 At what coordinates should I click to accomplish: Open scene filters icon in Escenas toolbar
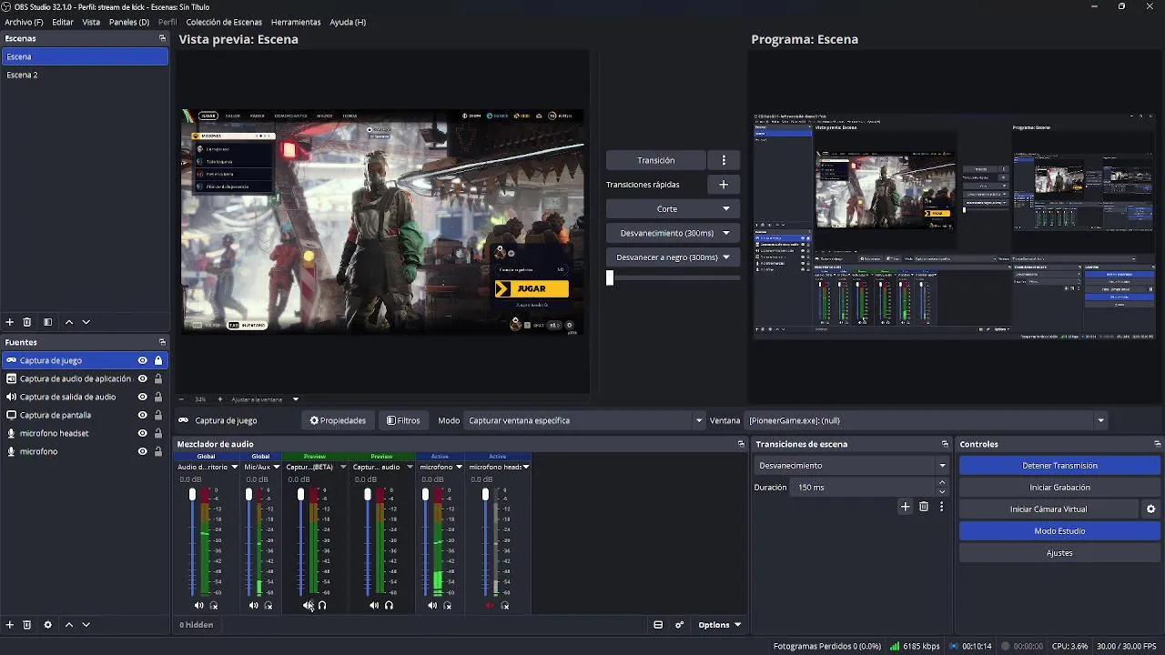tap(48, 322)
